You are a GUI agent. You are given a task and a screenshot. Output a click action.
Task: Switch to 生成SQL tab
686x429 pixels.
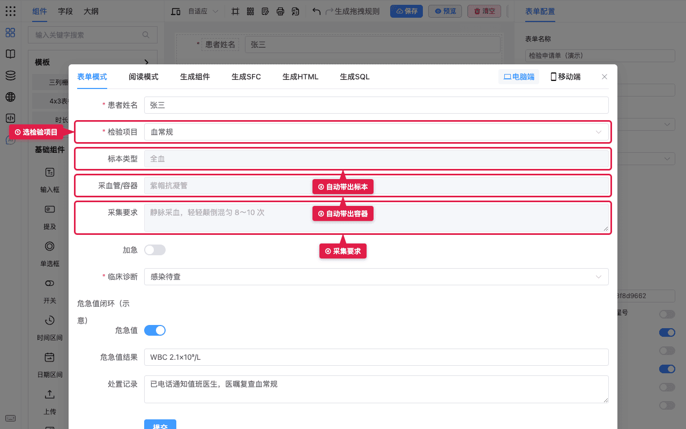[355, 77]
